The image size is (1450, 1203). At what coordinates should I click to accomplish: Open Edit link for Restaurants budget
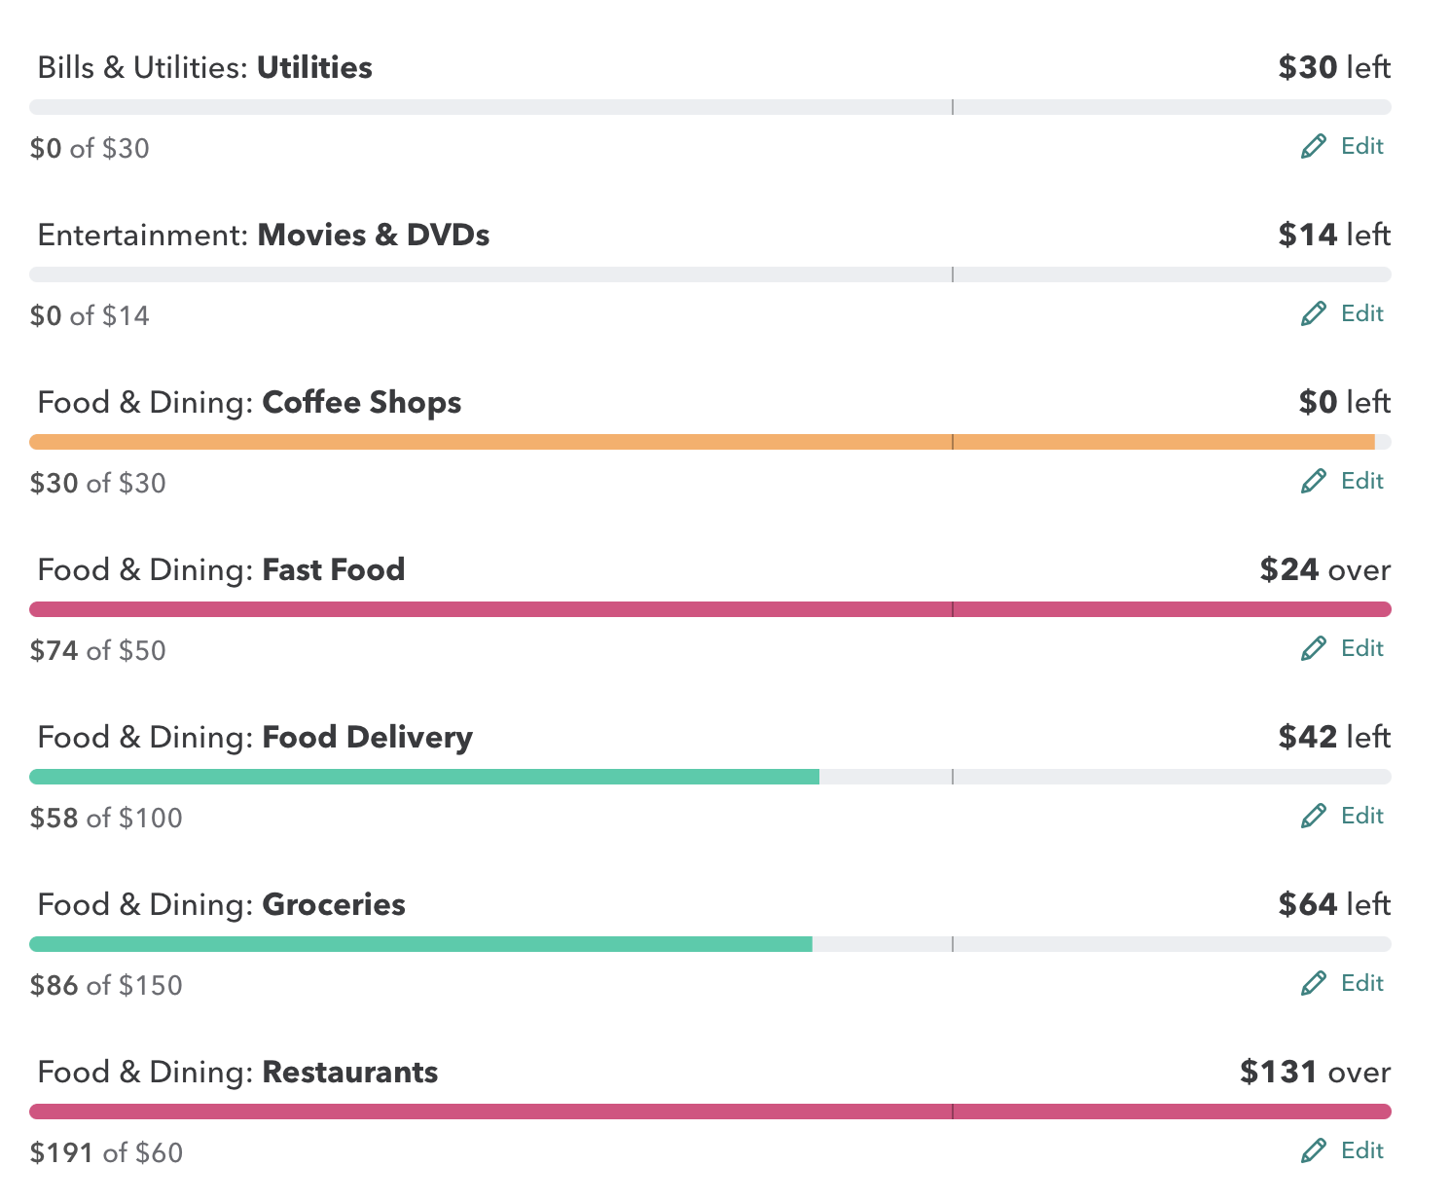tap(1361, 1150)
